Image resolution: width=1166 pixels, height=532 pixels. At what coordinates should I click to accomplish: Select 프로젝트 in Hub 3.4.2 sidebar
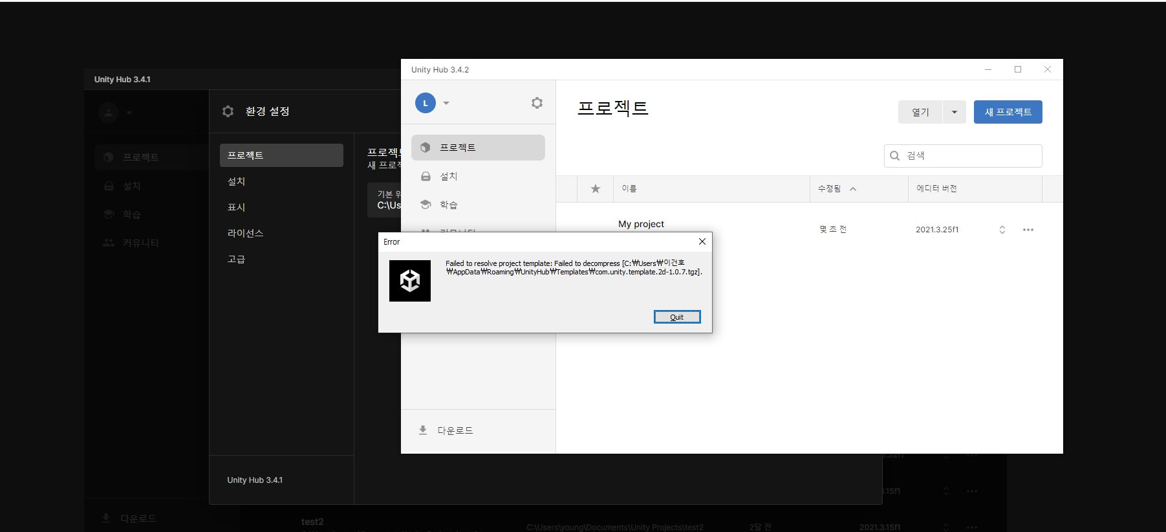[x=478, y=148]
